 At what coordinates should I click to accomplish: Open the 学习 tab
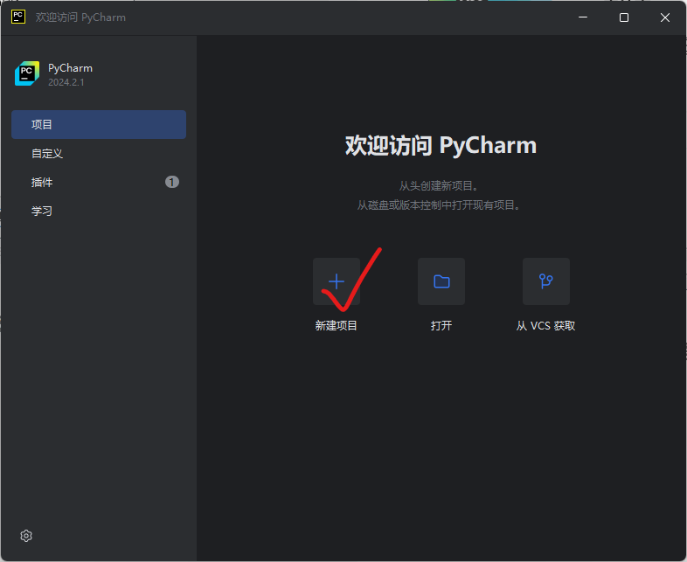99,212
